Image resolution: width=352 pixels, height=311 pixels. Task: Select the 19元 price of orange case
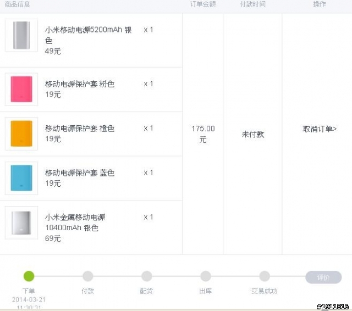(53, 139)
